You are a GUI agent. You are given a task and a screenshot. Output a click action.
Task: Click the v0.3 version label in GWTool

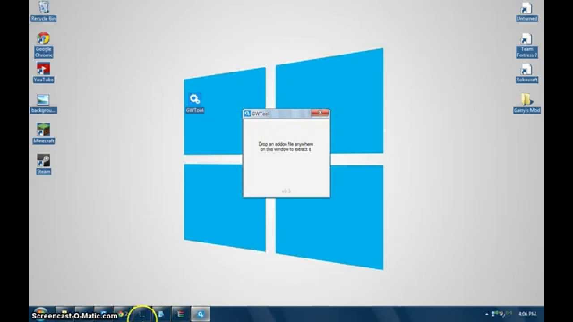[286, 191]
